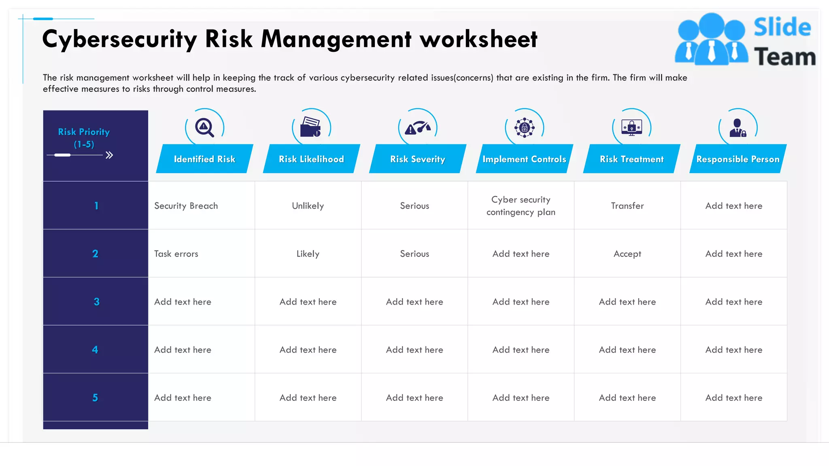Image resolution: width=829 pixels, height=466 pixels.
Task: Click the Cyber security contingency plan cell
Action: click(521, 205)
